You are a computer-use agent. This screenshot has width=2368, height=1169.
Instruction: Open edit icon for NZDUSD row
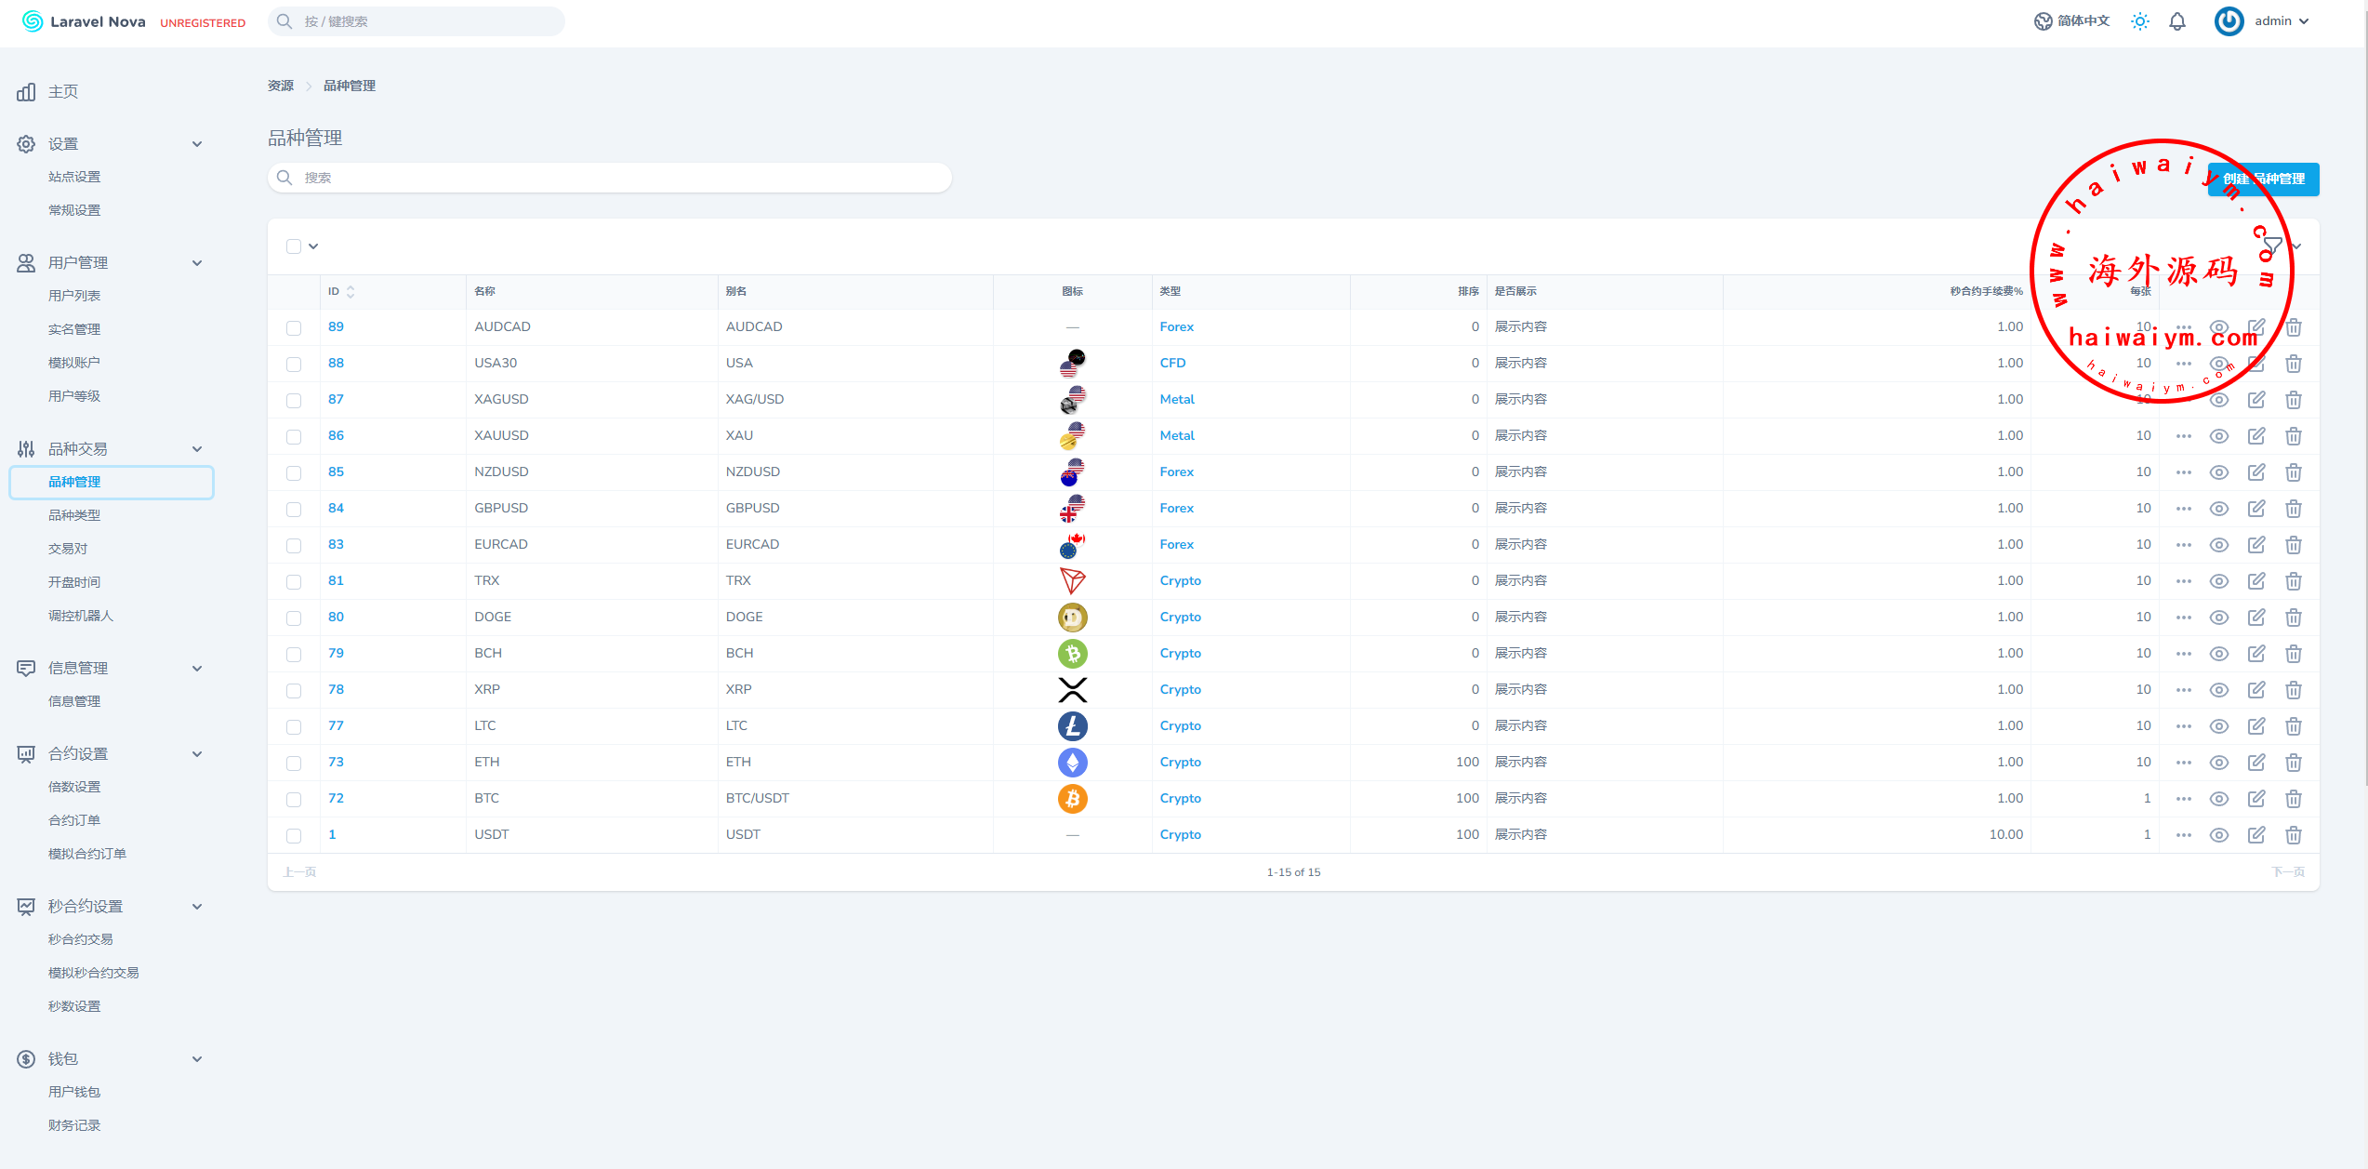(x=2256, y=472)
